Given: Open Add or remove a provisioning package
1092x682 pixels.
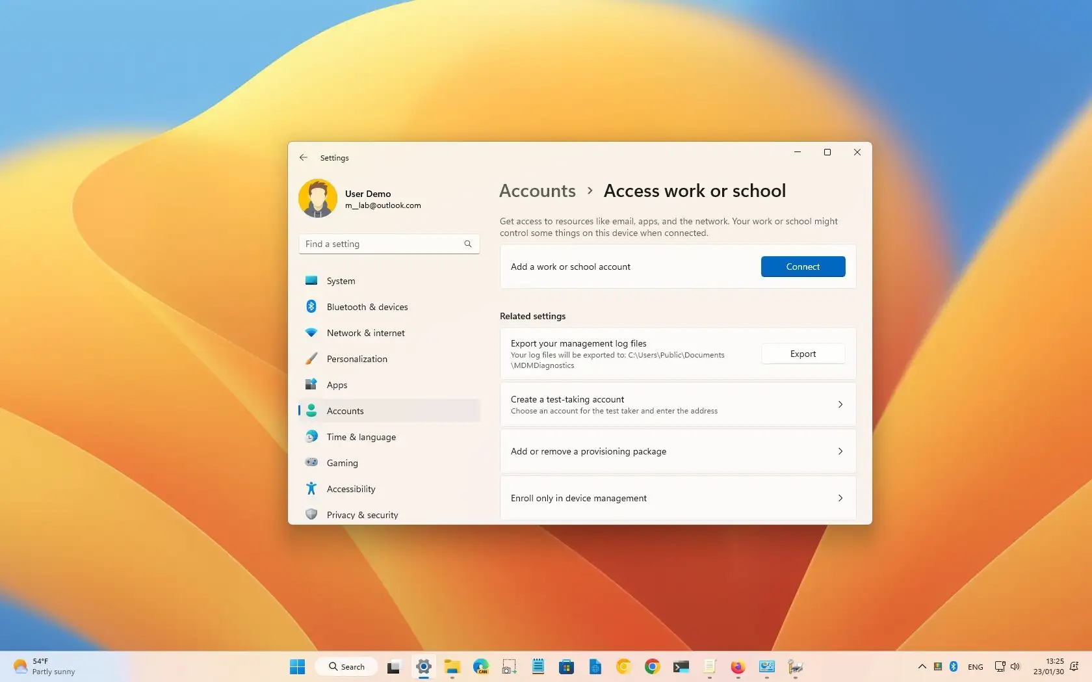Looking at the screenshot, I should [x=678, y=451].
